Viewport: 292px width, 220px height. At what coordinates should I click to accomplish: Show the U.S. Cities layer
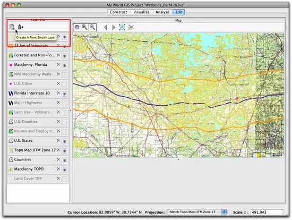(x=64, y=84)
